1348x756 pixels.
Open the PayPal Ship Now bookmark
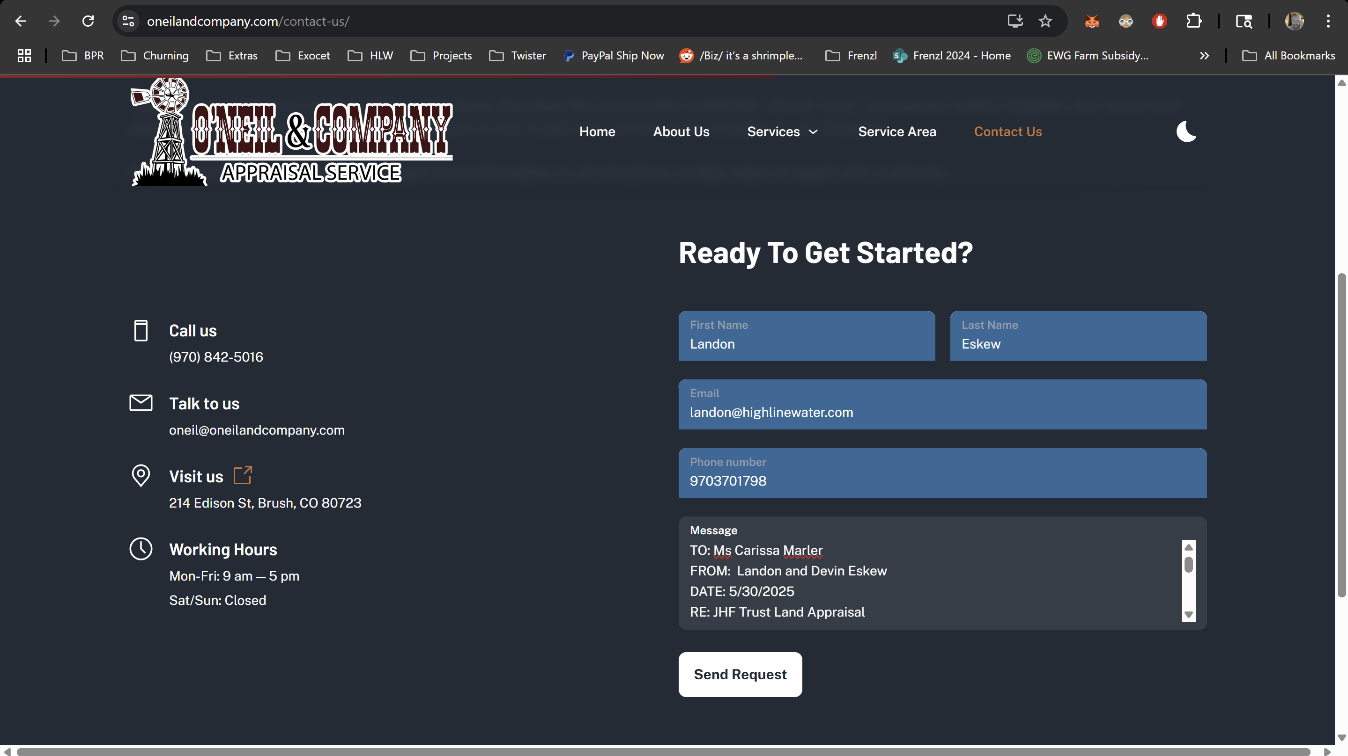[613, 55]
